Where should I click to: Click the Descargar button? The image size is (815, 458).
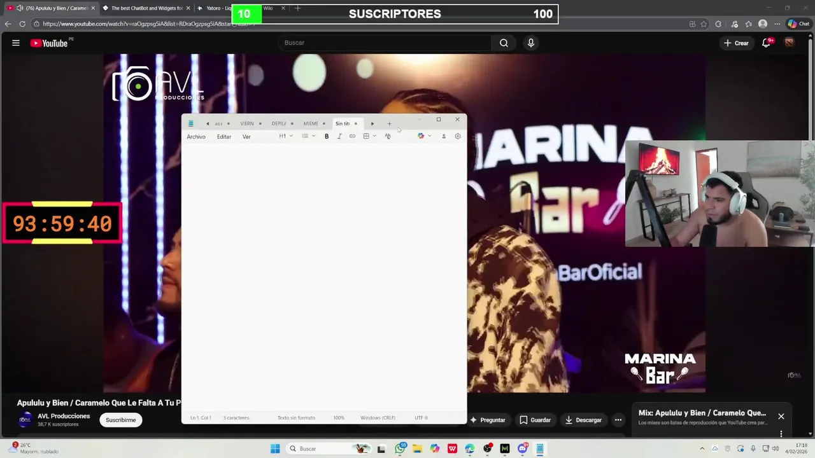(x=583, y=420)
